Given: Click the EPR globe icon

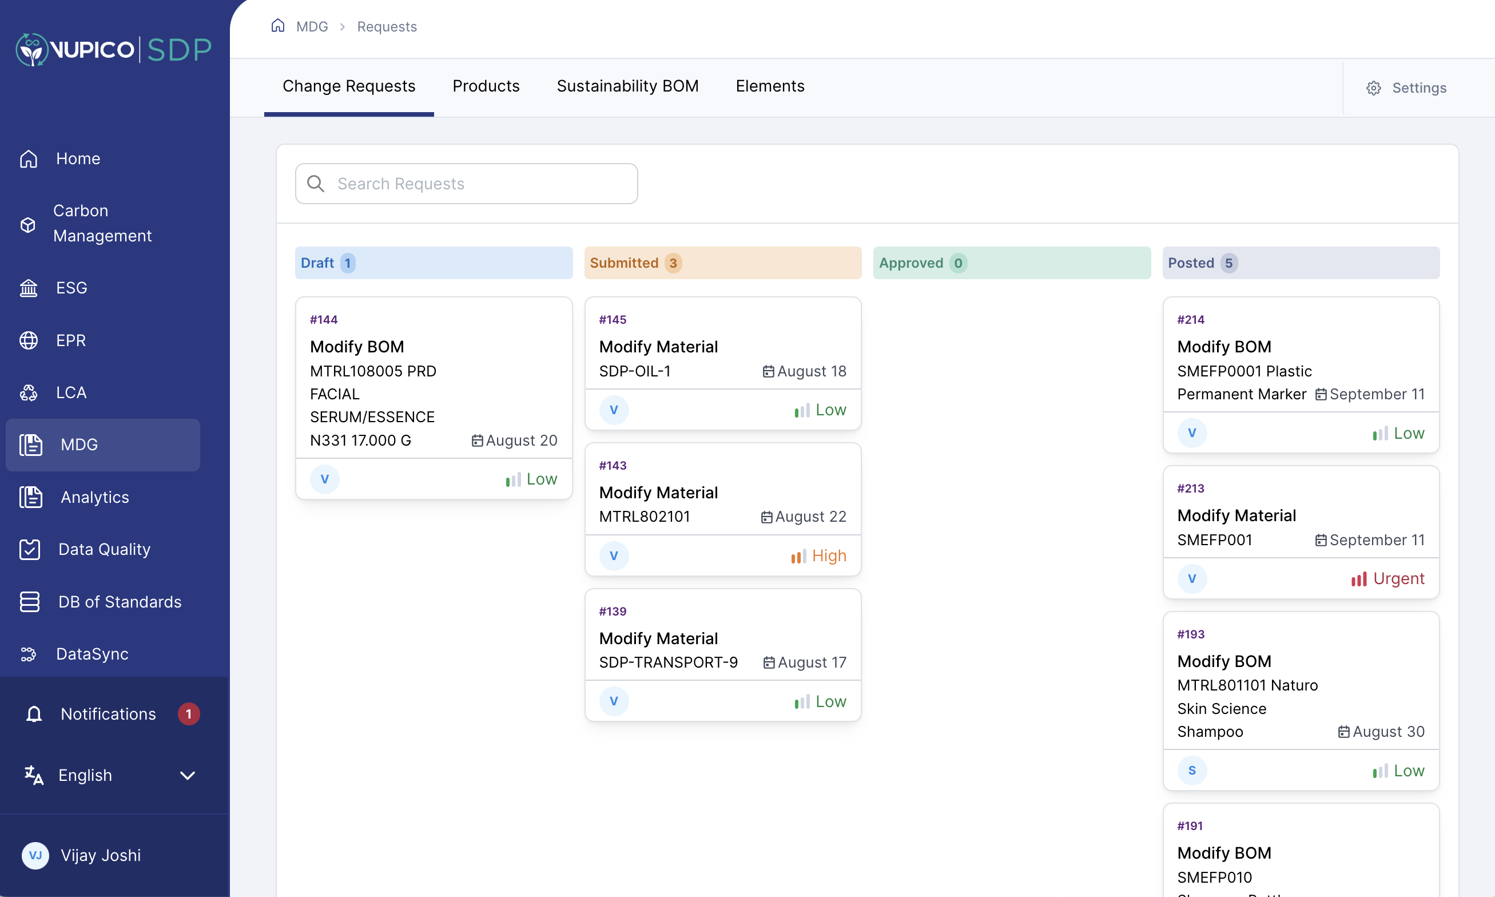Looking at the screenshot, I should click(x=29, y=340).
